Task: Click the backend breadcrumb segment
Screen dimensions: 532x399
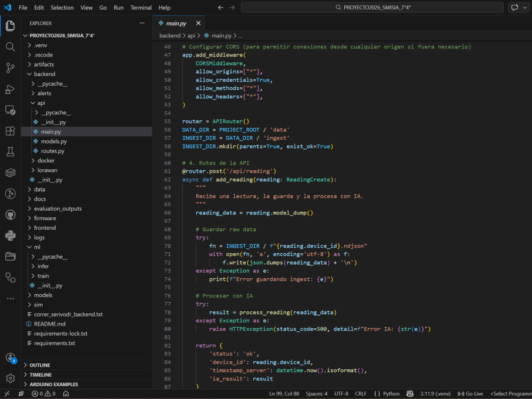Action: pos(170,36)
